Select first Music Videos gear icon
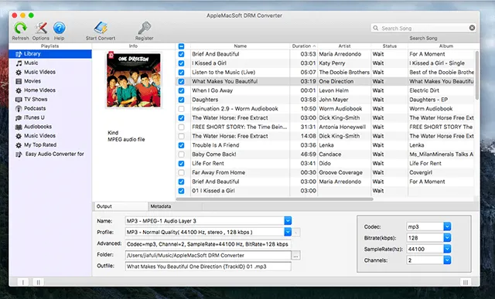The image size is (495, 299). pos(19,72)
